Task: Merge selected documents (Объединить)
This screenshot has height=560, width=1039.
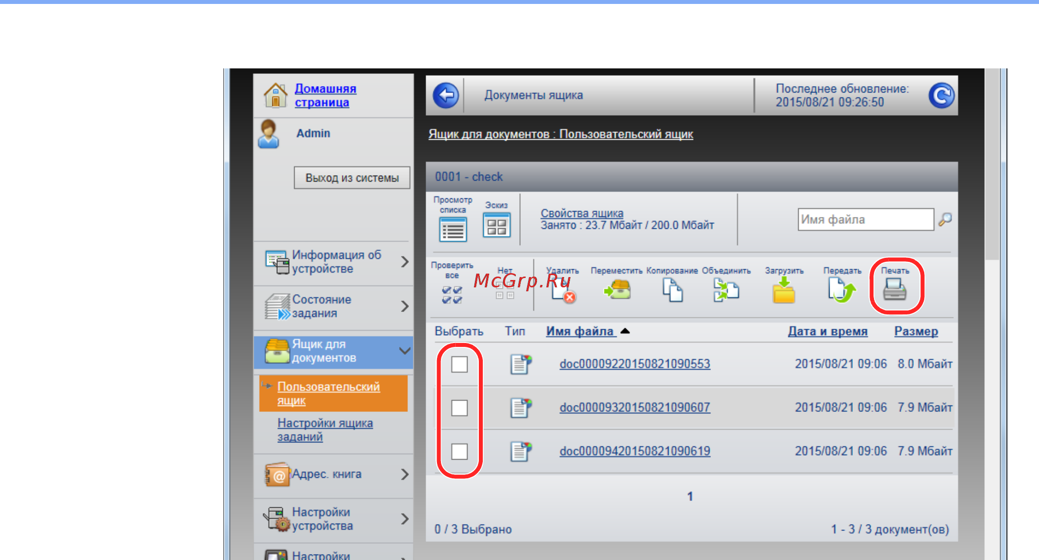Action: click(x=726, y=289)
